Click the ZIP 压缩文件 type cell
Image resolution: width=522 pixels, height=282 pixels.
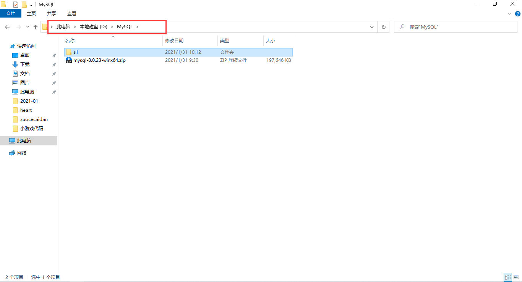pos(233,60)
